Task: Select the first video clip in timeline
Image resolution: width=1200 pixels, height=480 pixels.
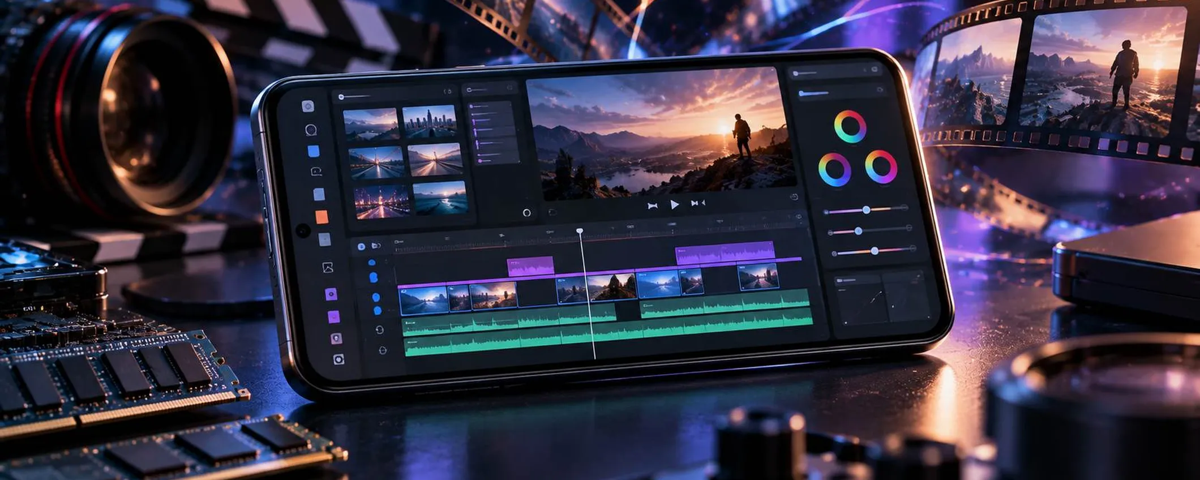Action: pyautogui.click(x=424, y=301)
